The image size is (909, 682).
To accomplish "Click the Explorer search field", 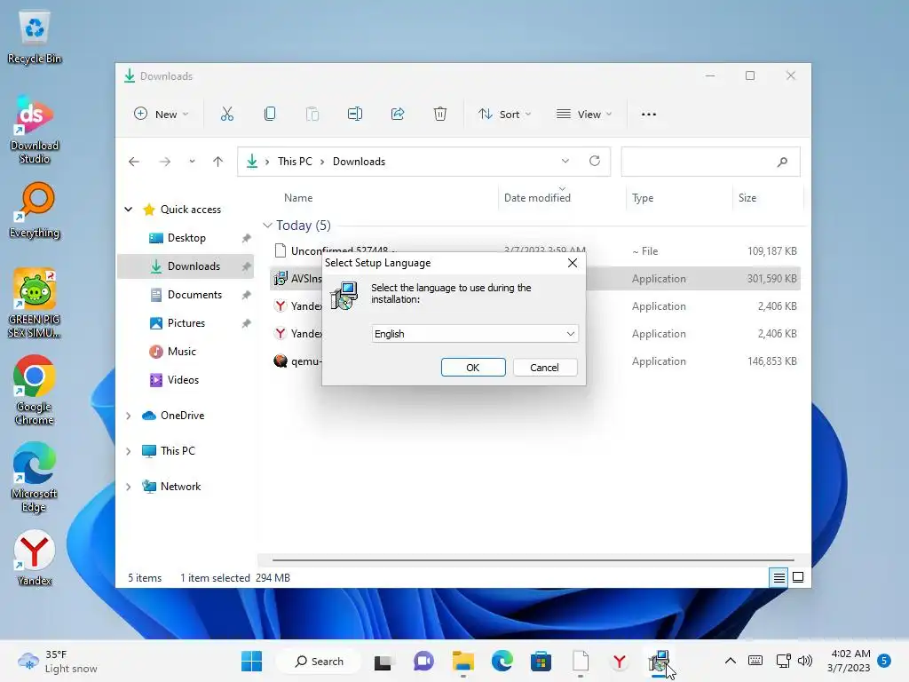I will 710,162.
